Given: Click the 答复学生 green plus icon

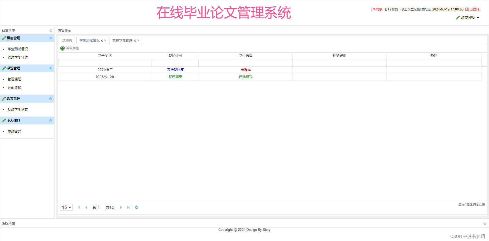Looking at the screenshot, I should [62, 48].
